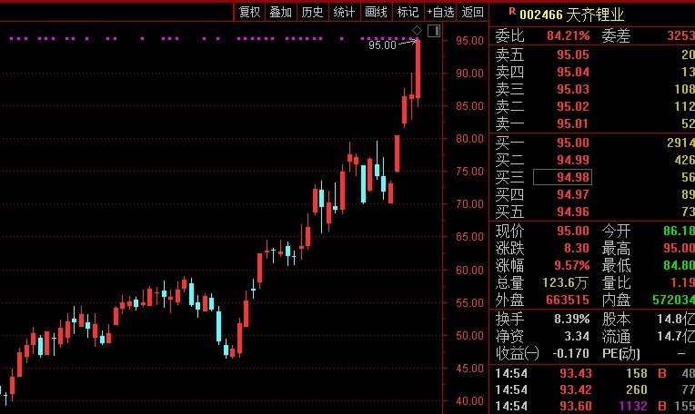Select trade tick at price 93.43

click(x=575, y=373)
